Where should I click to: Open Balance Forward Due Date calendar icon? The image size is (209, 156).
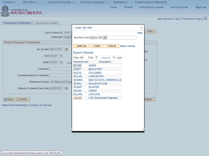coord(67,88)
